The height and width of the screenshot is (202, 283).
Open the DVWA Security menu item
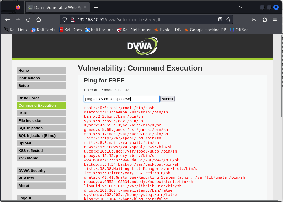pyautogui.click(x=41, y=170)
